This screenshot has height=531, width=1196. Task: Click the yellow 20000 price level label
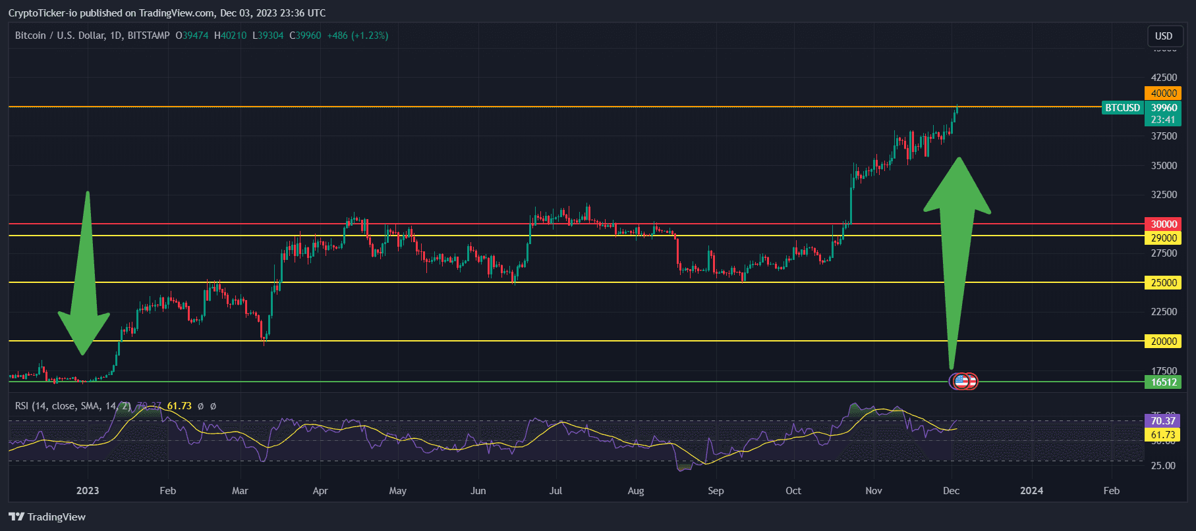[1163, 341]
